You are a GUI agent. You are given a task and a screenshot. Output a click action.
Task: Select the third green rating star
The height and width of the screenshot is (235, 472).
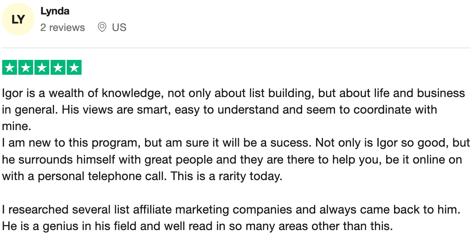[x=42, y=68]
